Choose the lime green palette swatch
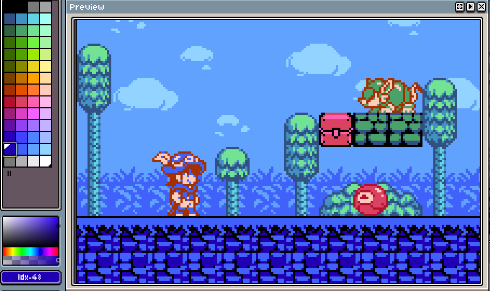490x291 pixels. point(33,54)
